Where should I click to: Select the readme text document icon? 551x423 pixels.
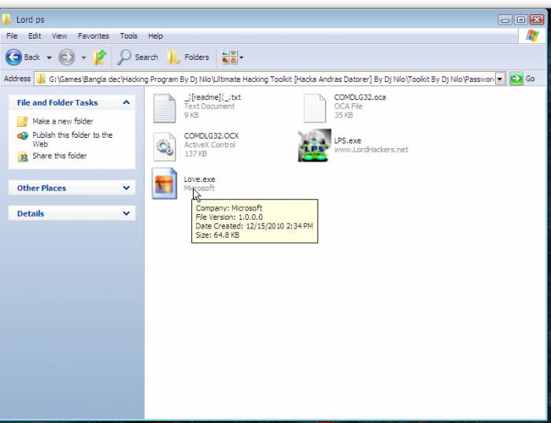[165, 108]
